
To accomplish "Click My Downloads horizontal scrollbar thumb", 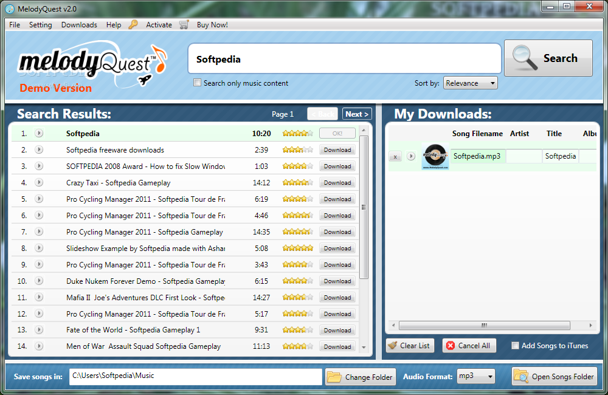I will [x=485, y=325].
